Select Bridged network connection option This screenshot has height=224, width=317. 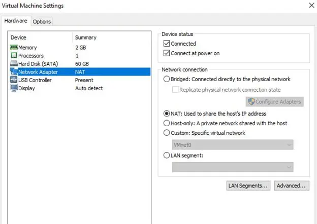click(x=167, y=80)
